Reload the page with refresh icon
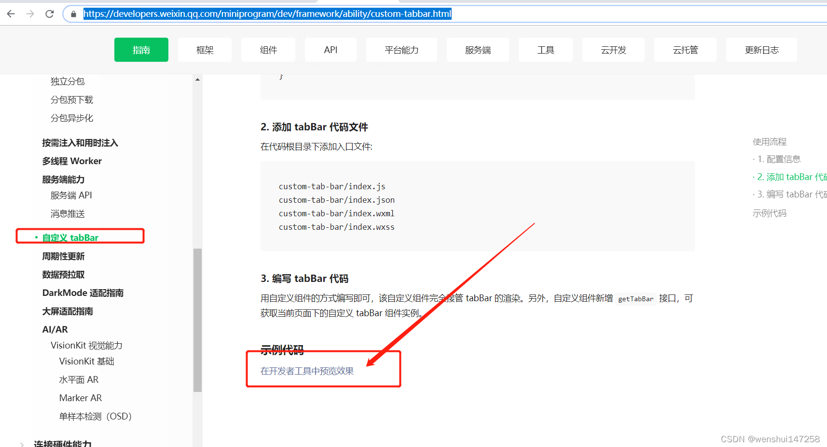The height and width of the screenshot is (447, 827). point(49,14)
